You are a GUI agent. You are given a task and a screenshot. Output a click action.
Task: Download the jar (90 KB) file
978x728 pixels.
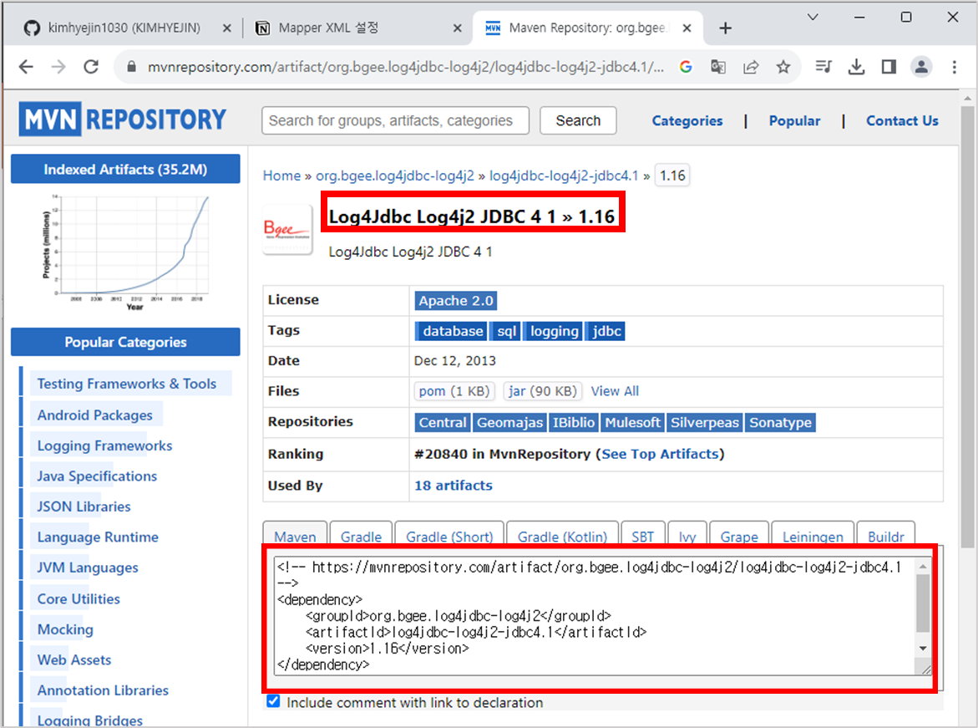pos(543,391)
